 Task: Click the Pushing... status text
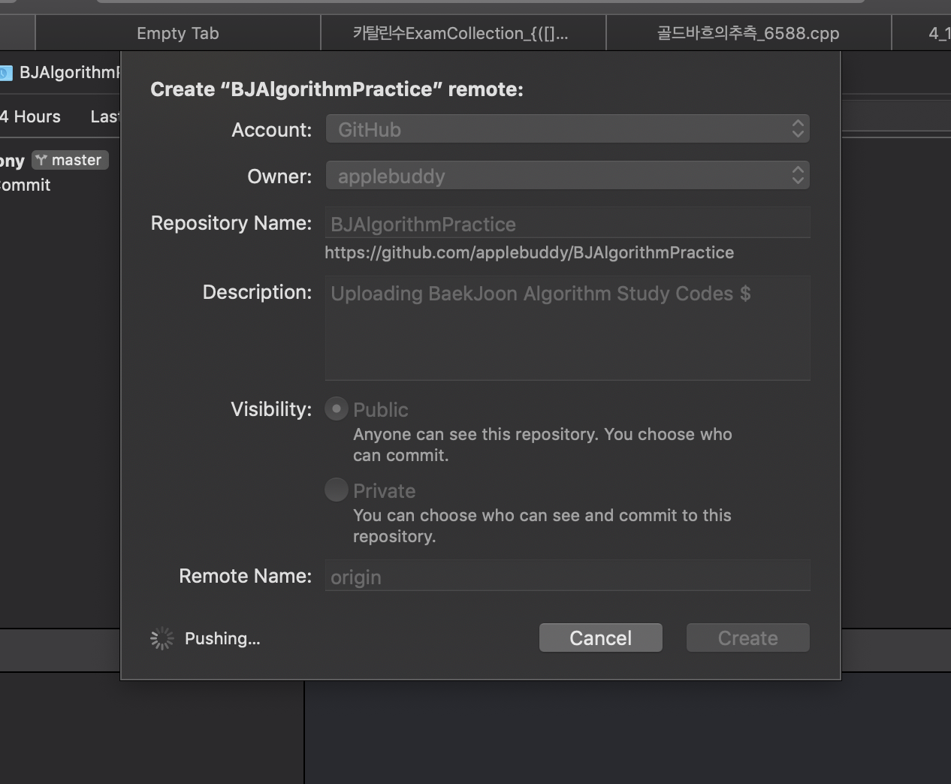pos(222,638)
